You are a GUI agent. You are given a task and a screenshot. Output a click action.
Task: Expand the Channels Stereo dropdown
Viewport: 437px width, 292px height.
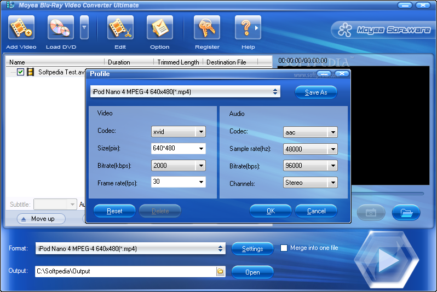tap(333, 183)
